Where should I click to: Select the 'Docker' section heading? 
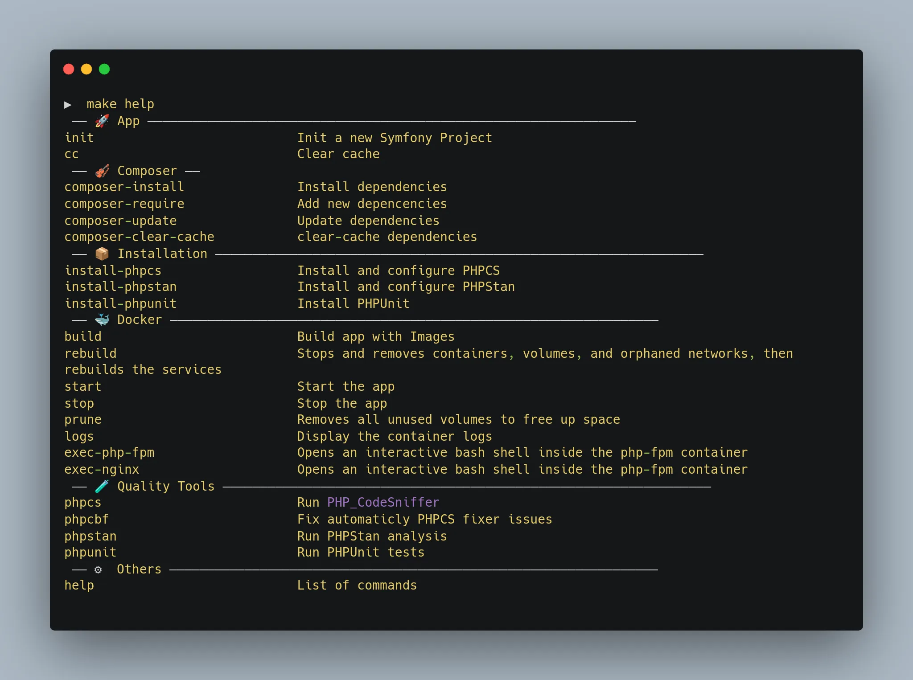tap(140, 320)
